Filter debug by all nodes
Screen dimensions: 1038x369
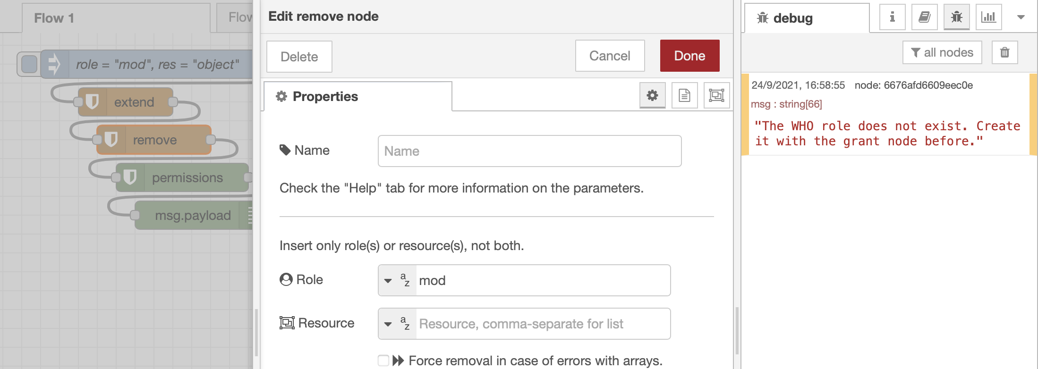tap(942, 52)
